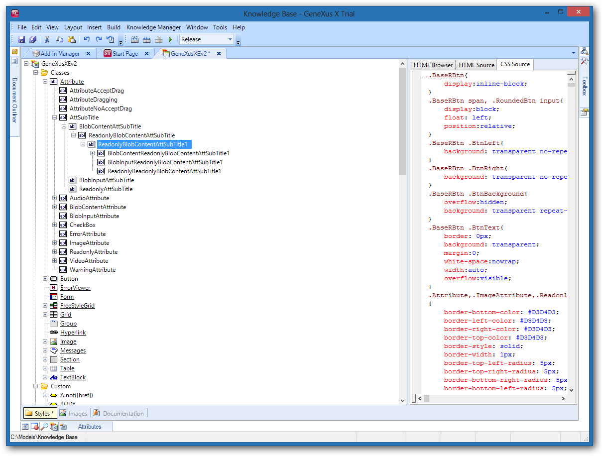The width and height of the screenshot is (603, 456).
Task: Open the tab list dropdown arrow
Action: pos(574,53)
